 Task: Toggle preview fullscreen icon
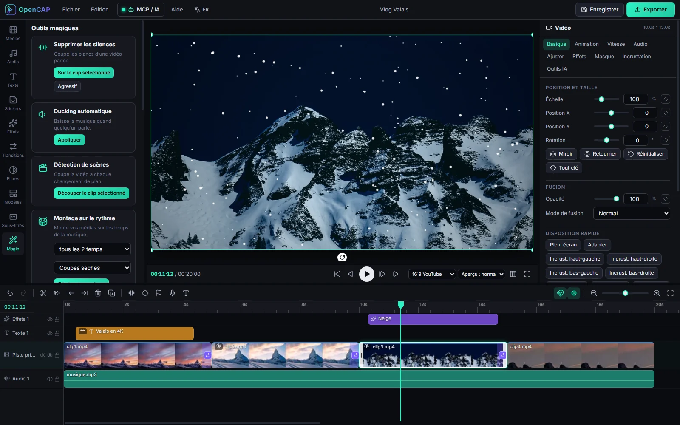tap(527, 274)
